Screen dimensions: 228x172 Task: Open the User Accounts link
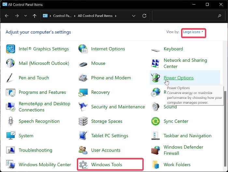[x=106, y=150]
